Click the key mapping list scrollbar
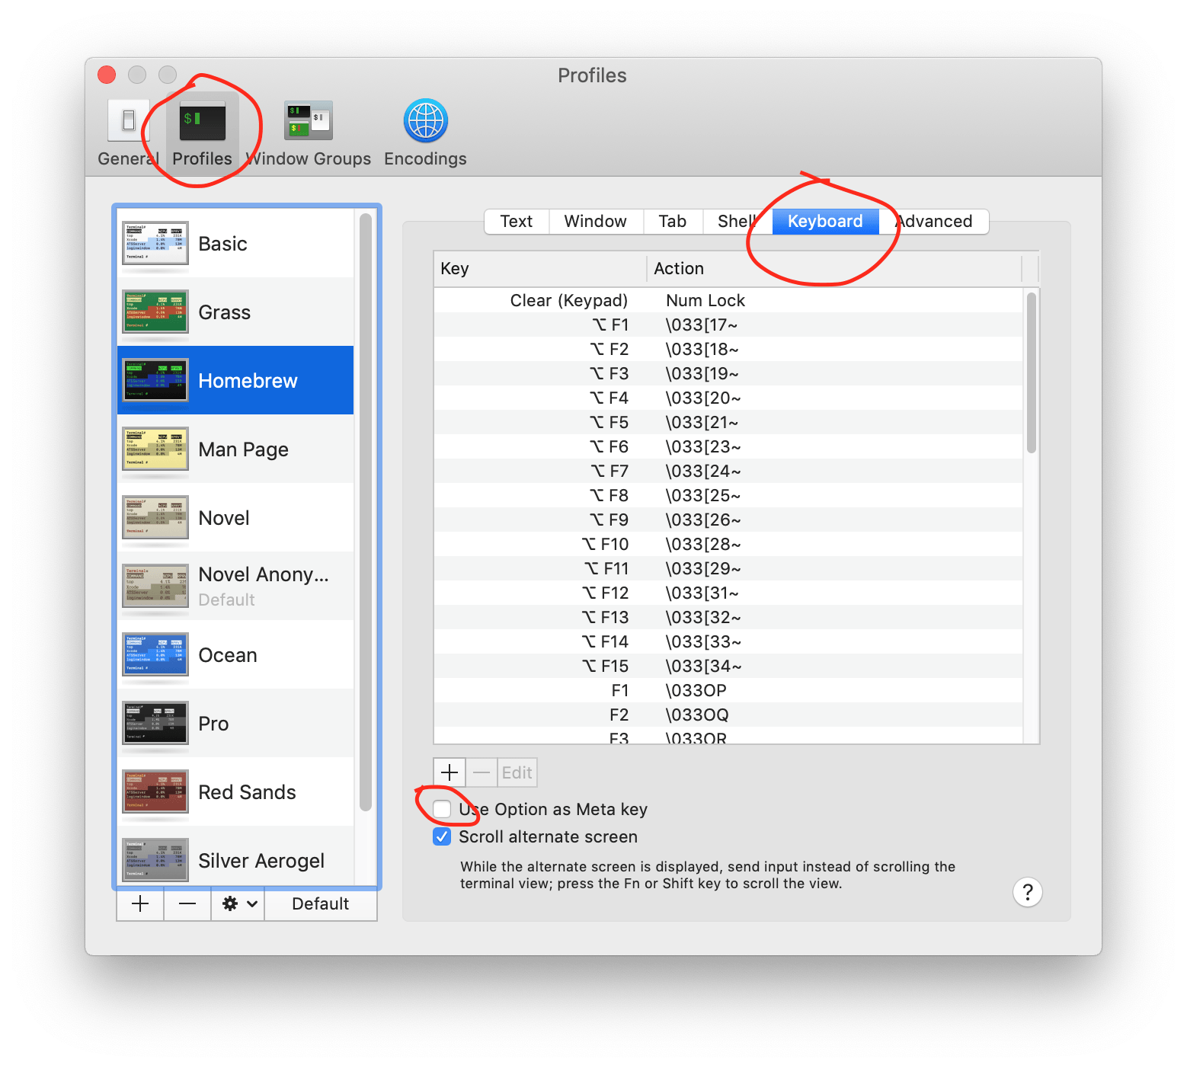 [x=1031, y=373]
